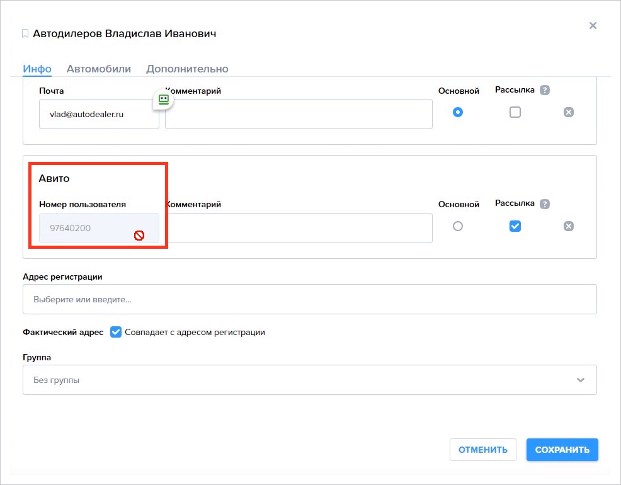Select Авито as Основной contact

click(457, 226)
